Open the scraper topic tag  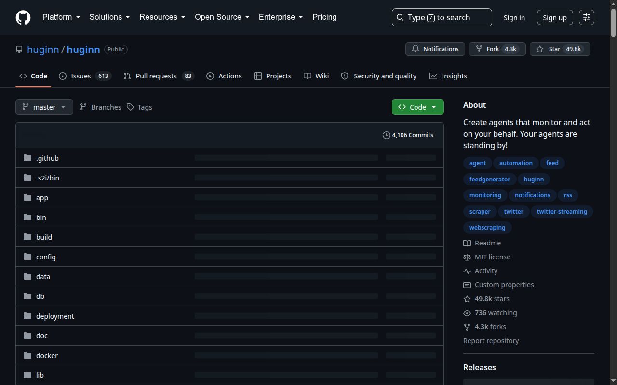tap(480, 211)
